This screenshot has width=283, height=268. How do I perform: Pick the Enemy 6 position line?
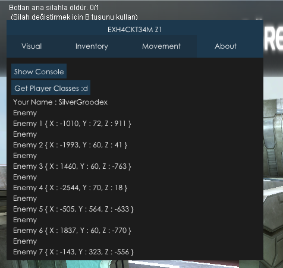coord(72,231)
